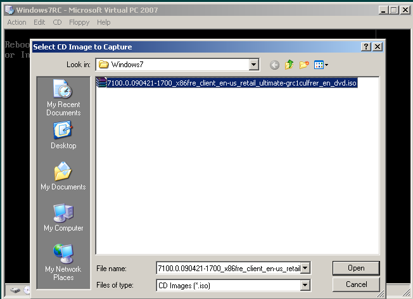Screen dimensions: 413x299
Task: Go up one folder level
Action: pos(289,65)
